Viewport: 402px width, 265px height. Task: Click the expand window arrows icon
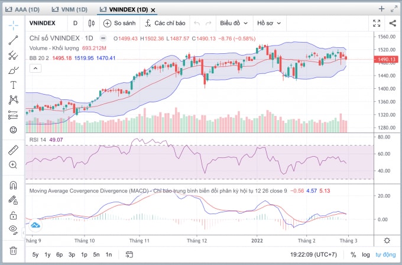pos(394,9)
